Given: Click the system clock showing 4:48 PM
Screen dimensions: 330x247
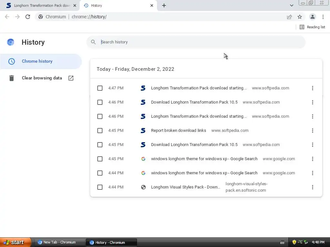Looking at the screenshot, I should pyautogui.click(x=318, y=242).
